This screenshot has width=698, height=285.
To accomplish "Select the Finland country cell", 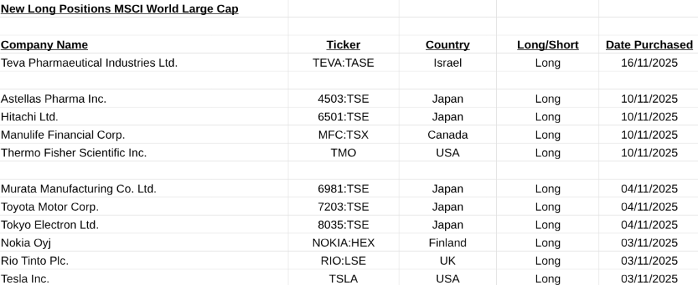I will click(447, 243).
